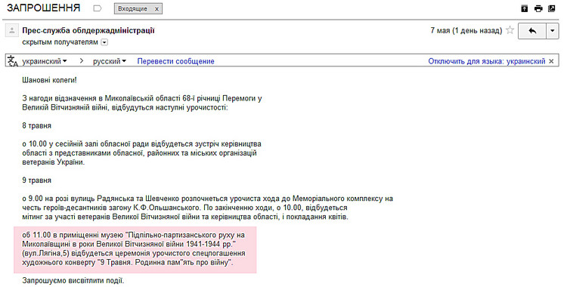
Task: Open source language dropdown украинский
Action: [x=45, y=61]
